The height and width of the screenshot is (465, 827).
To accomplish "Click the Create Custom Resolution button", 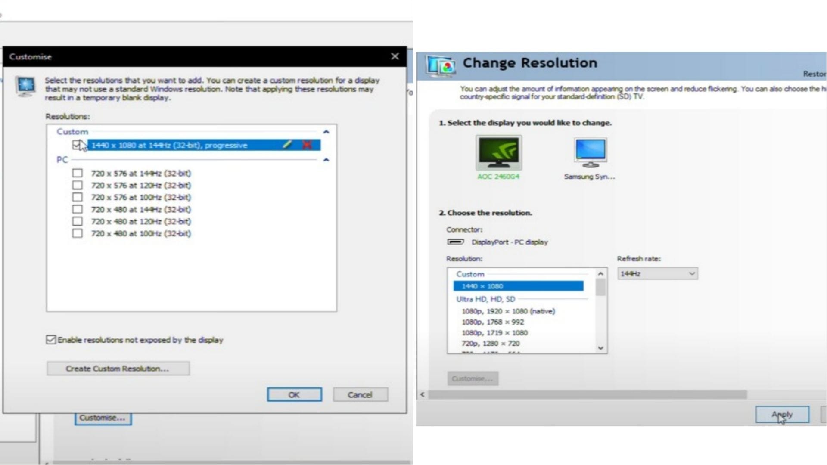I will pos(118,368).
